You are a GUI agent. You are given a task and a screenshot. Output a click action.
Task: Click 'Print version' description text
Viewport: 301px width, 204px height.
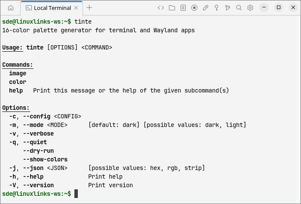[x=111, y=185]
